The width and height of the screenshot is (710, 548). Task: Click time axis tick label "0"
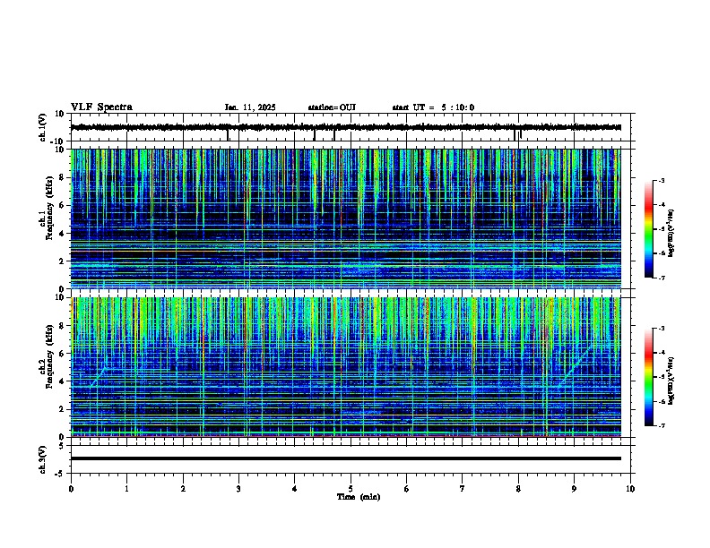tap(71, 489)
